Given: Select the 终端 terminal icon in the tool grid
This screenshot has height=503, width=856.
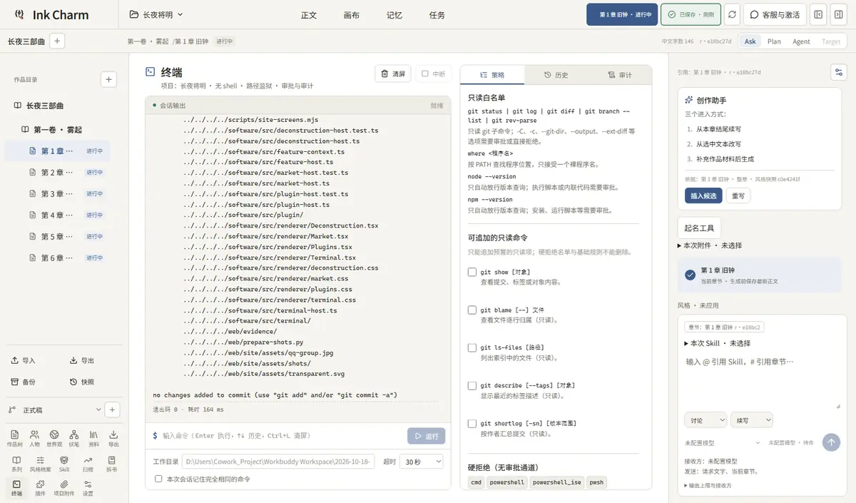Looking at the screenshot, I should tap(16, 488).
